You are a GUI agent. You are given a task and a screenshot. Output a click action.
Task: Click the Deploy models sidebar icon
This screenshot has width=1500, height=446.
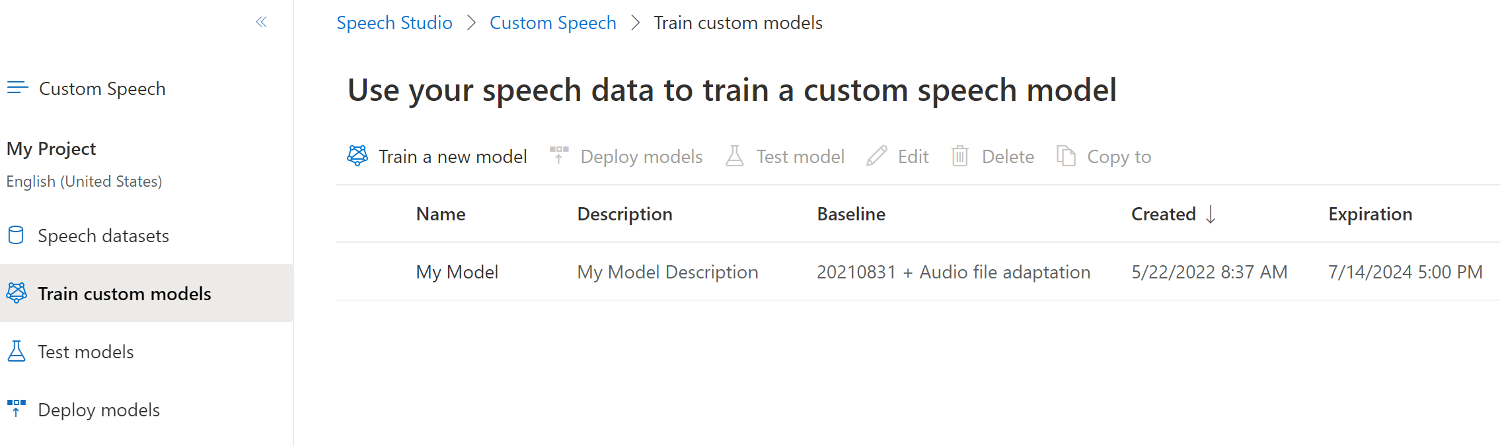pyautogui.click(x=17, y=409)
